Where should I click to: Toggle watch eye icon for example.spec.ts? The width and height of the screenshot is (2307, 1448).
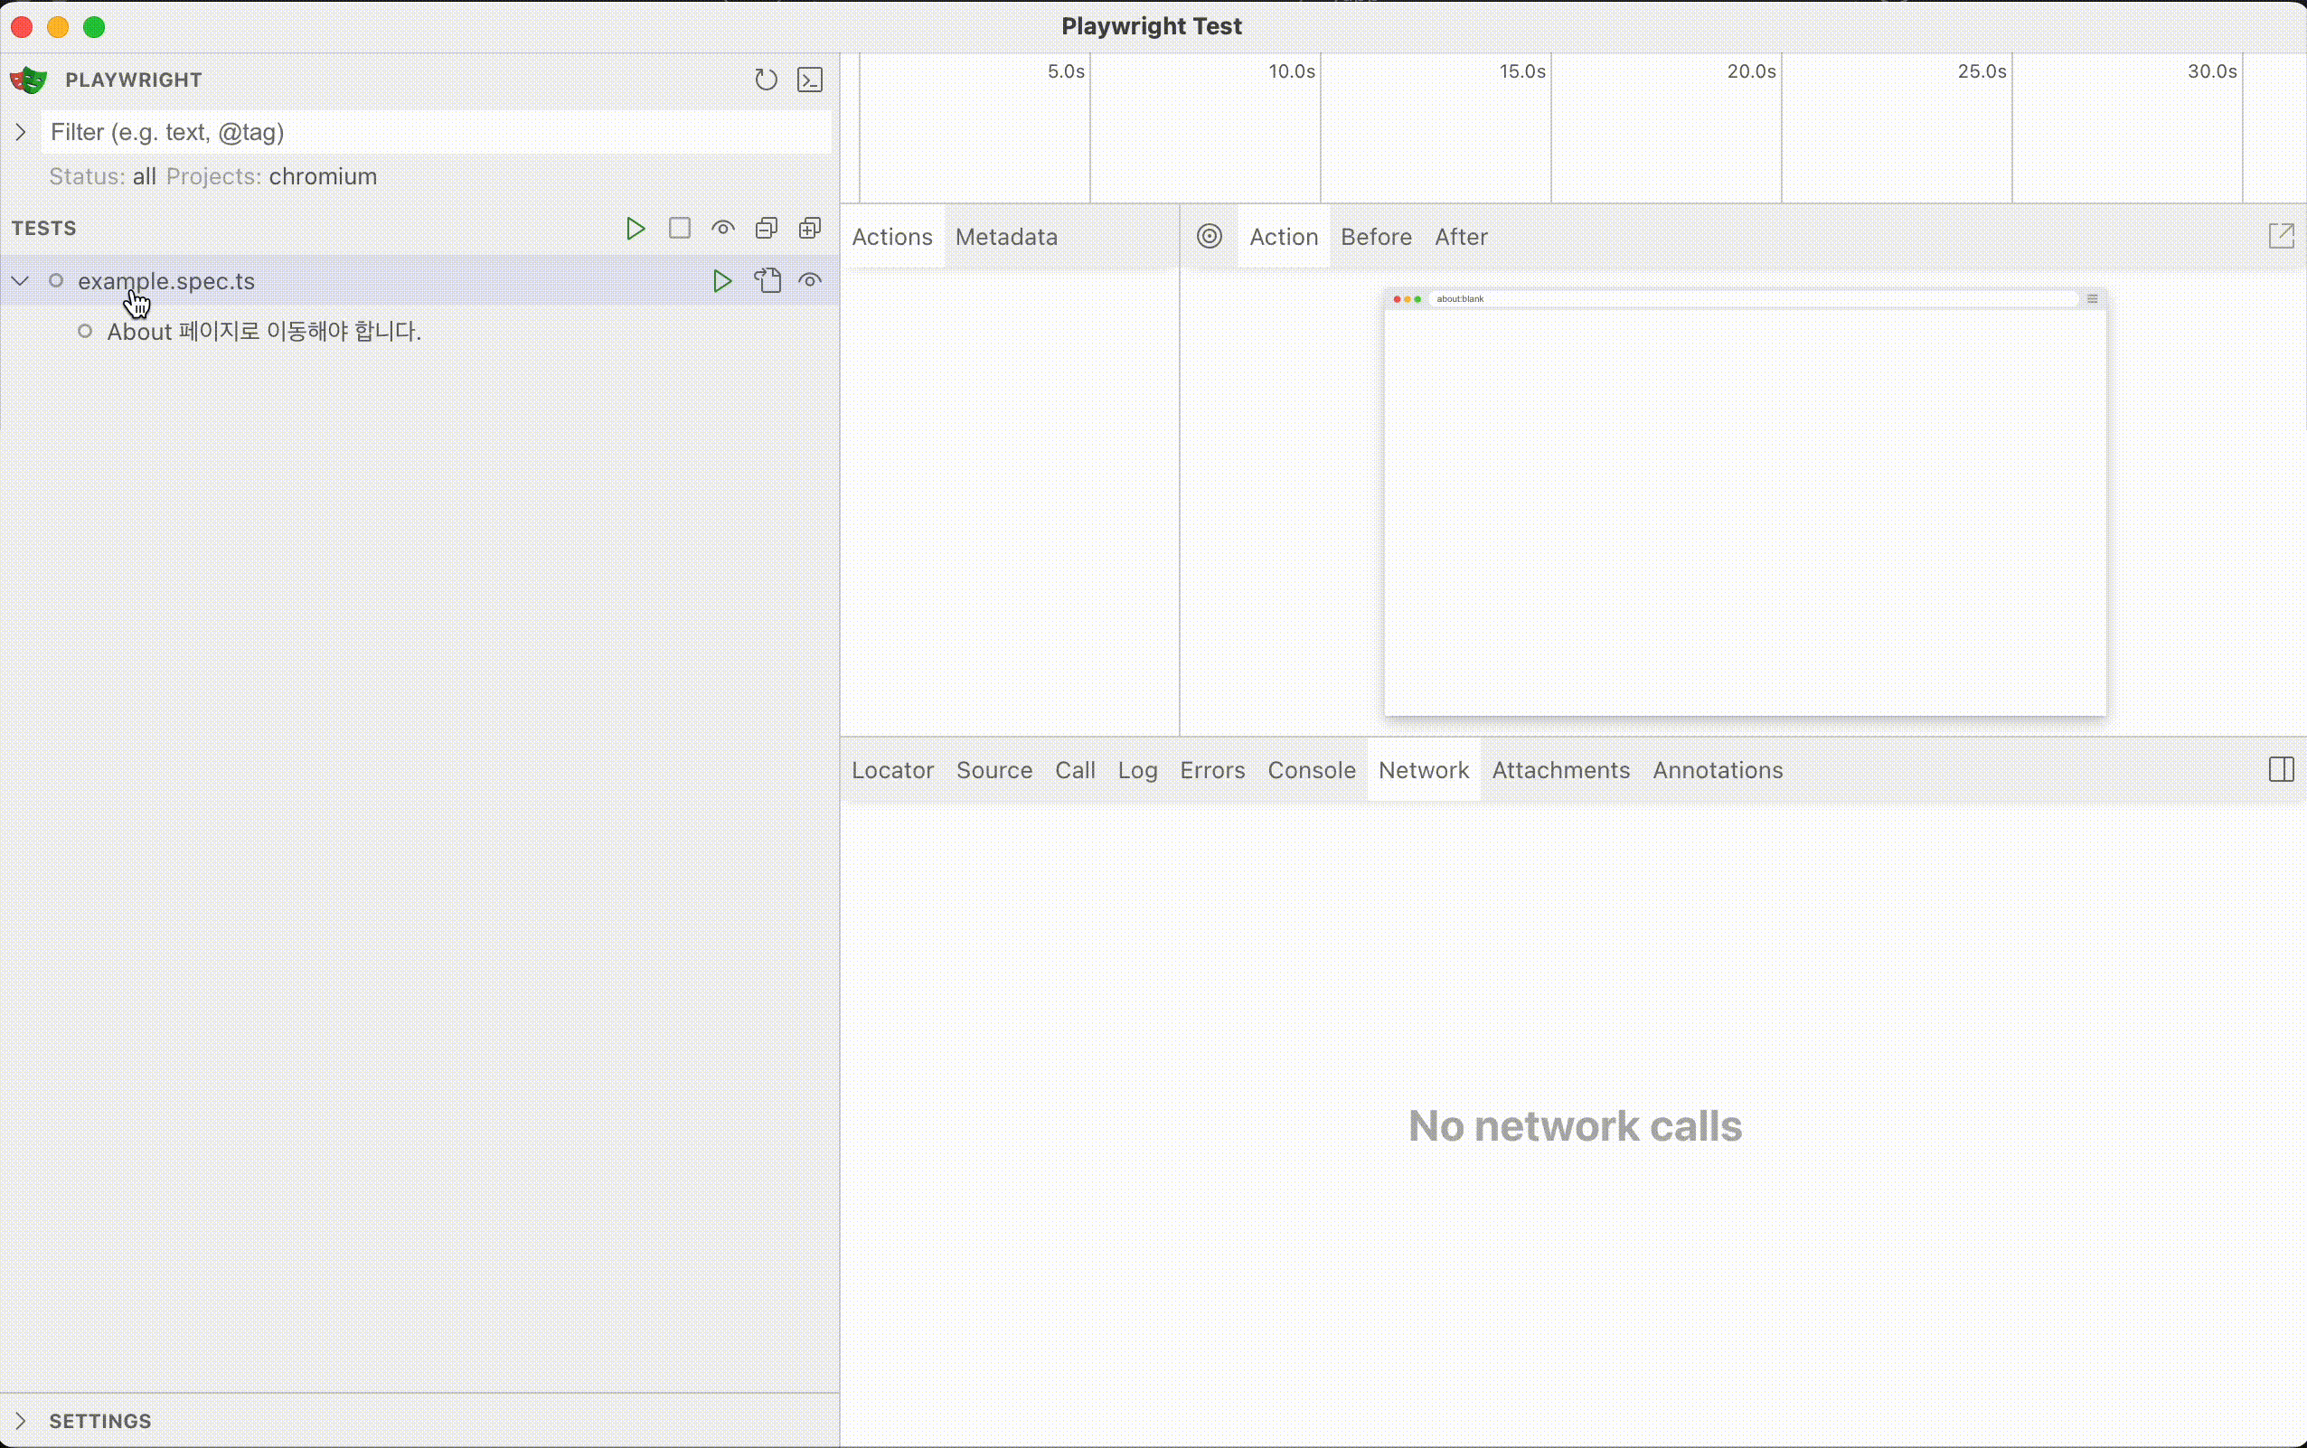809,280
